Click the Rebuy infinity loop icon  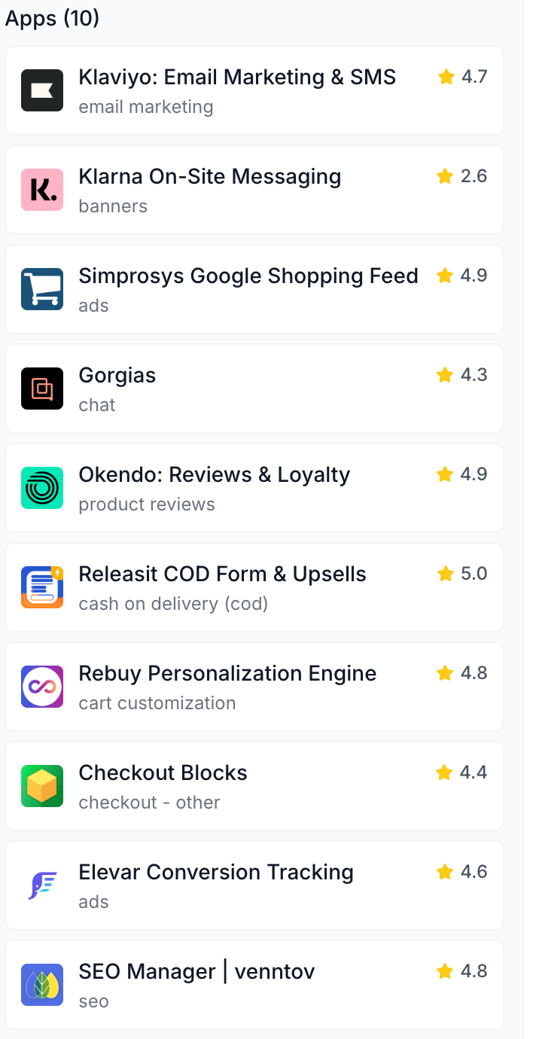(42, 687)
